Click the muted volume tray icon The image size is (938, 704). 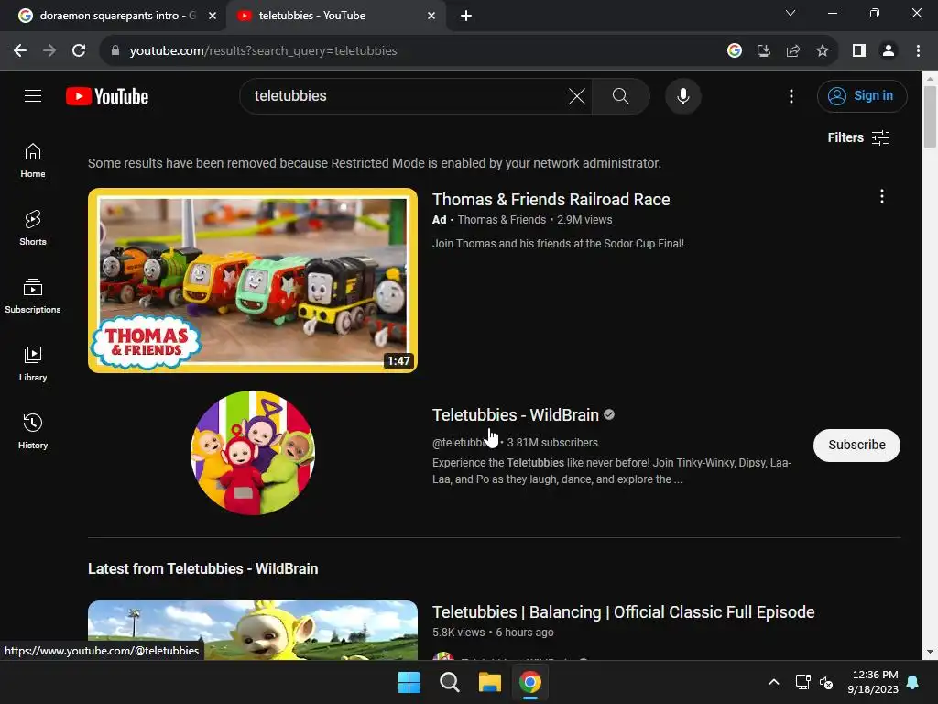(x=826, y=682)
